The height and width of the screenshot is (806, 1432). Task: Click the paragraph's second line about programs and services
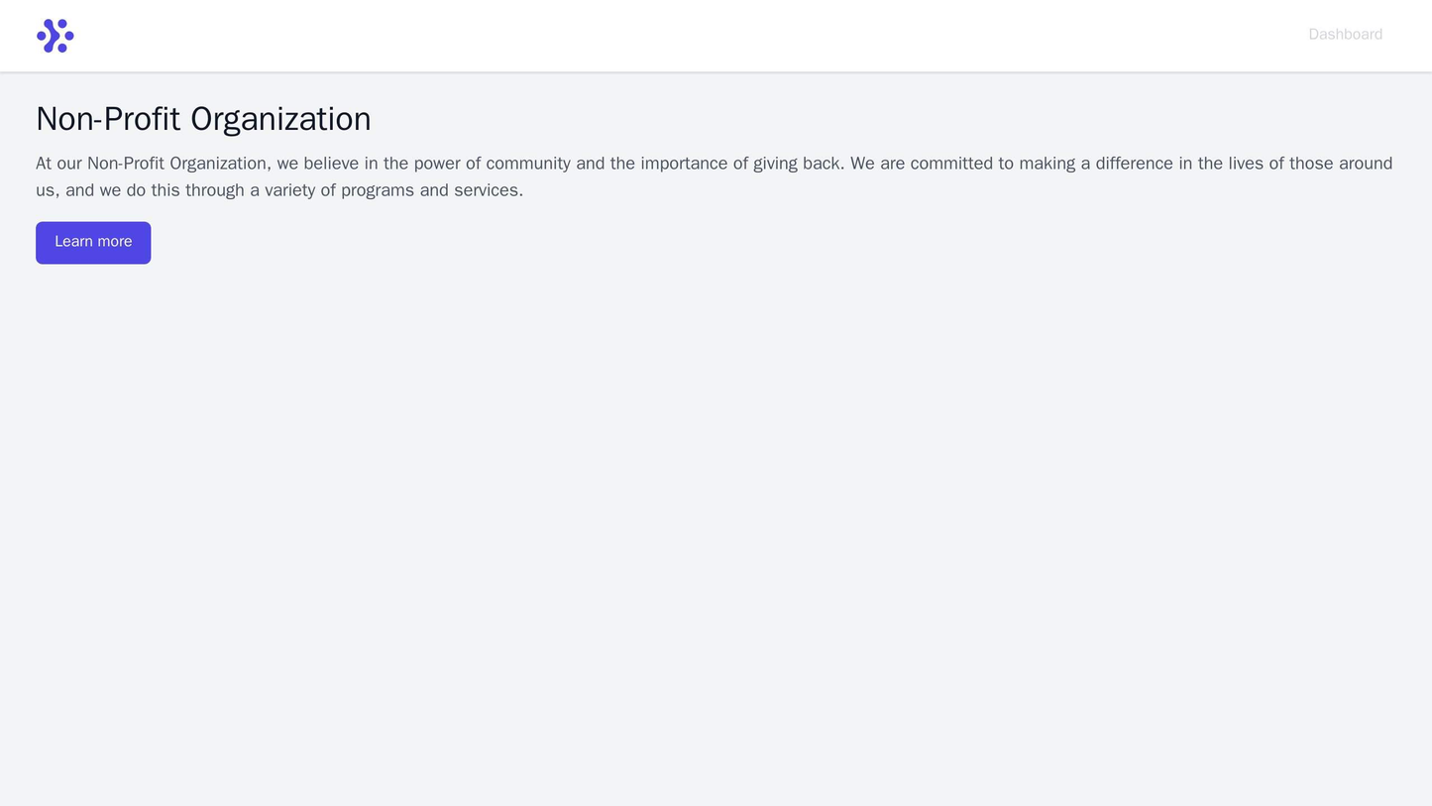point(279,190)
